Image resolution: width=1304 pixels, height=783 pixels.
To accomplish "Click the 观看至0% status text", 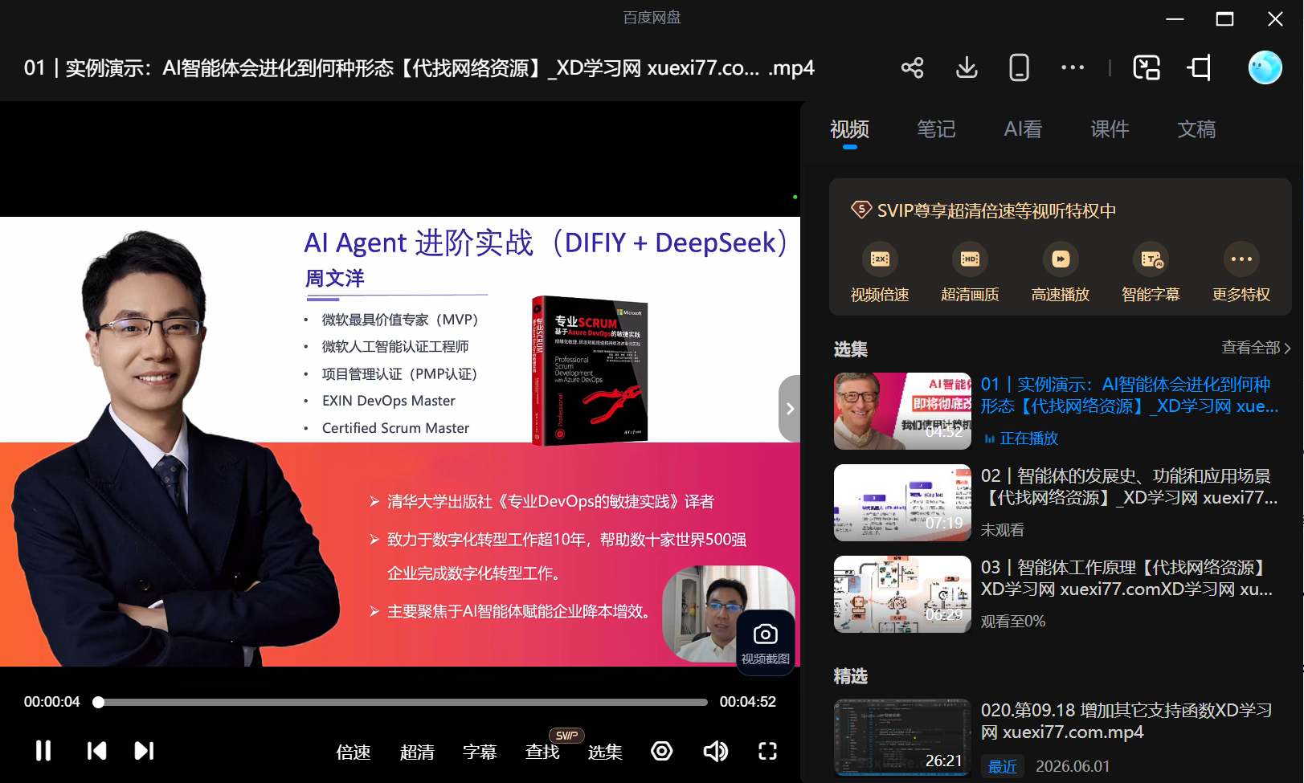I will click(1012, 622).
